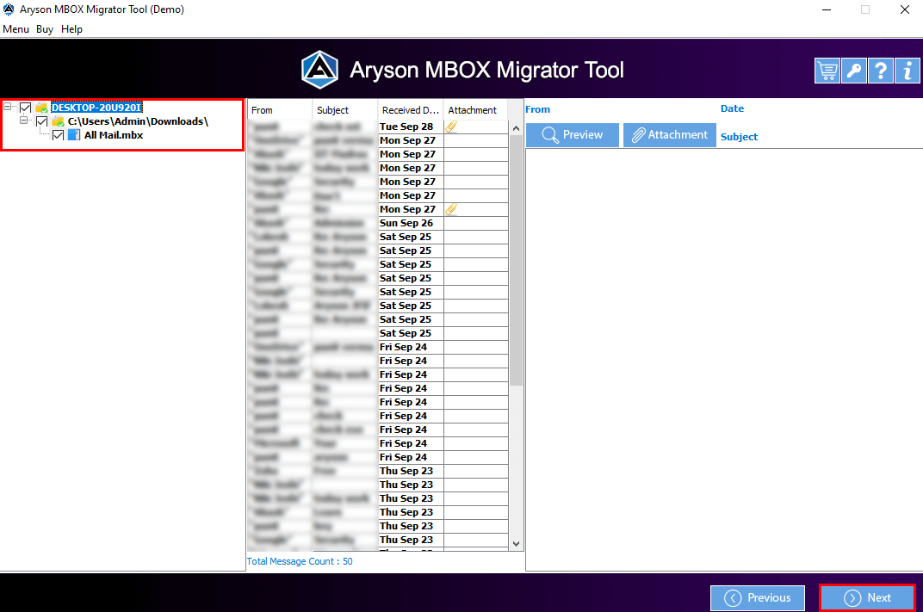Image resolution: width=923 pixels, height=612 pixels.
Task: Sort by Received Date column header
Action: coord(411,110)
